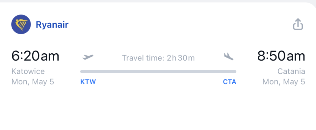The height and width of the screenshot is (130, 316).
Task: Click the 'am' suffix of arrival time
Action: coord(296,57)
